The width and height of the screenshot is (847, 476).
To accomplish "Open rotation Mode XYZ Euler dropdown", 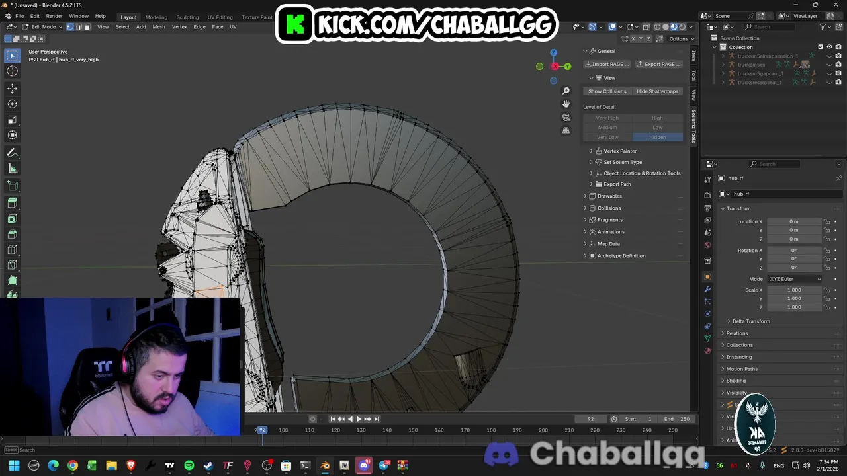I will point(795,279).
